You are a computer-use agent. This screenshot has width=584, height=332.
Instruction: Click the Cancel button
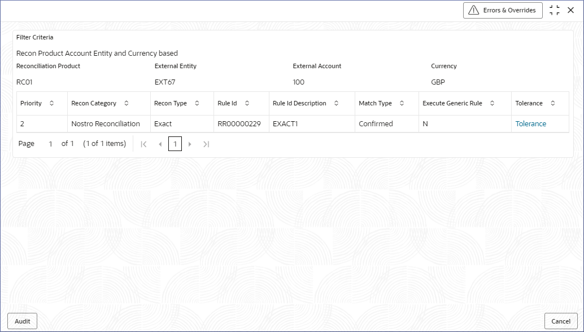click(560, 321)
